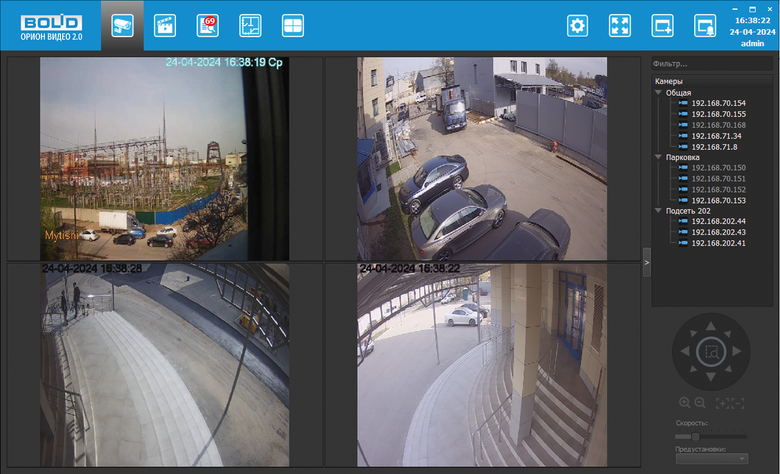Open the floor plan view icon

pyautogui.click(x=250, y=26)
